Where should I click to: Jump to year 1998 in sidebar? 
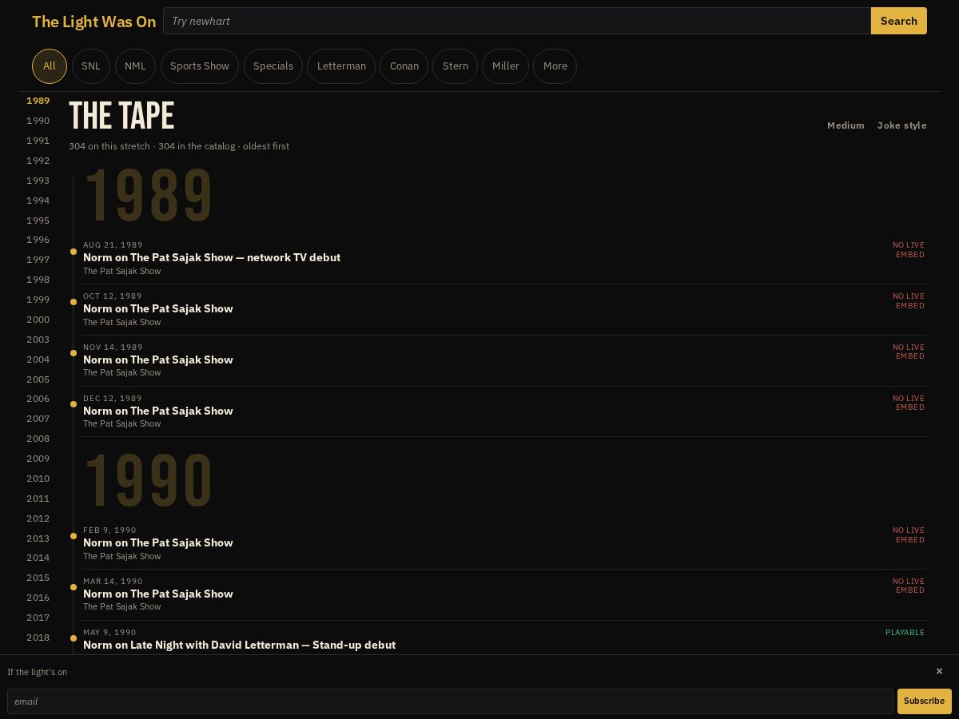[x=38, y=280]
